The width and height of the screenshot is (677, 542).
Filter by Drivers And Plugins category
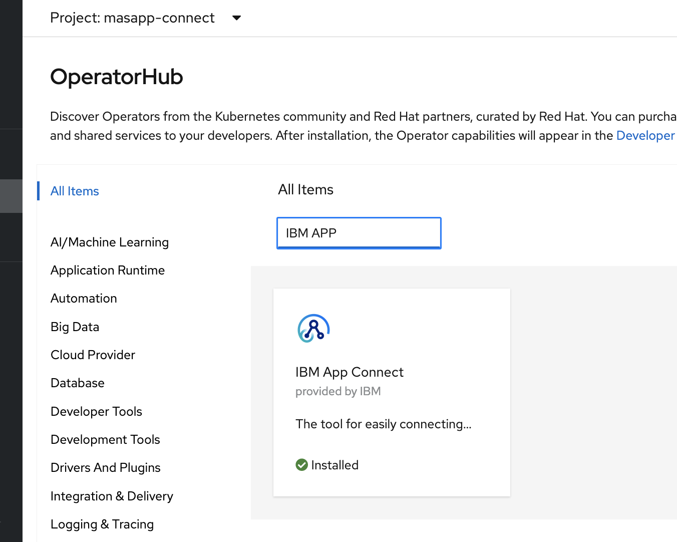[106, 468]
